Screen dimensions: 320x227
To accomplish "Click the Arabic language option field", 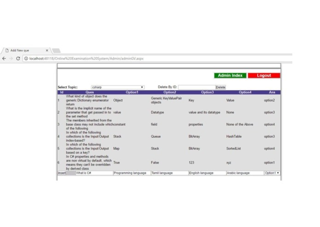I will (245, 173).
